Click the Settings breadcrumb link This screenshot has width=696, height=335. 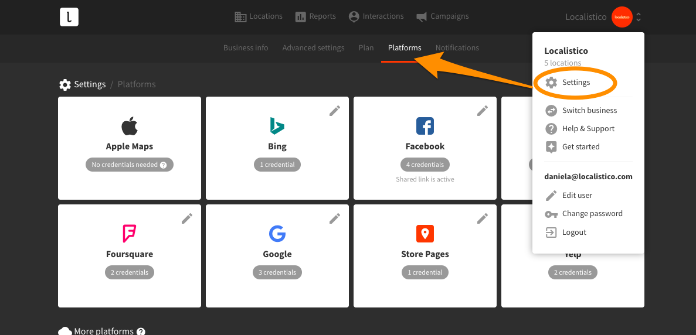pyautogui.click(x=90, y=84)
